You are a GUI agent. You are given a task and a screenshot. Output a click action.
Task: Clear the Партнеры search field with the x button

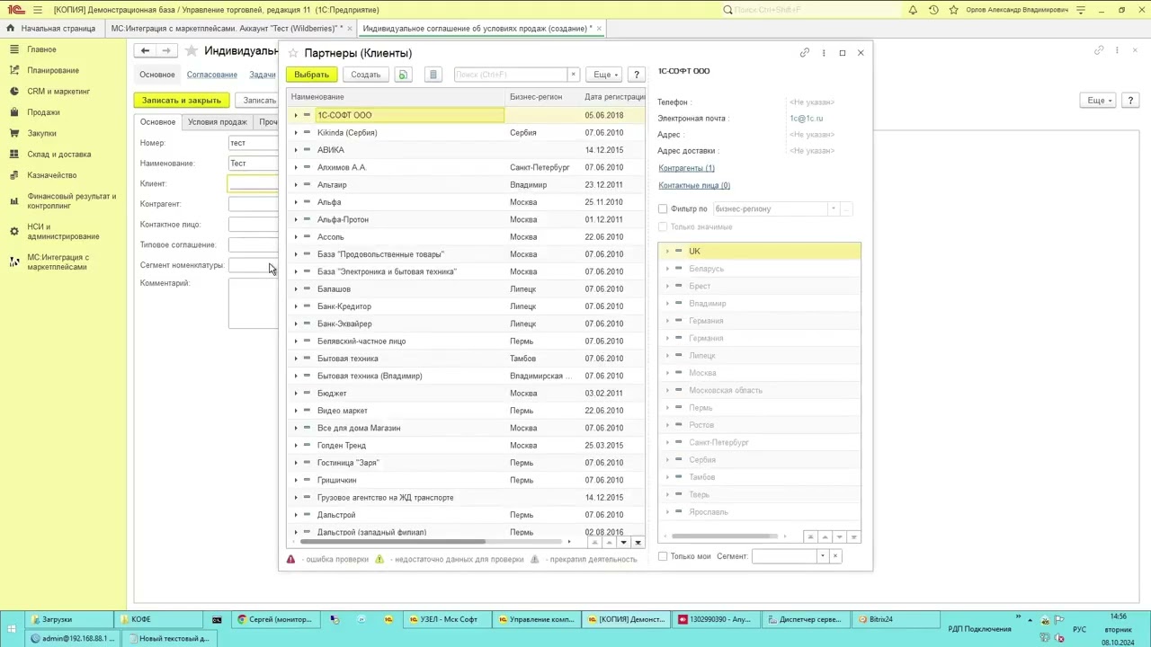pos(573,75)
